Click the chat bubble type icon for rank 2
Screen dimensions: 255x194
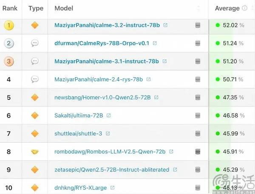coord(35,43)
